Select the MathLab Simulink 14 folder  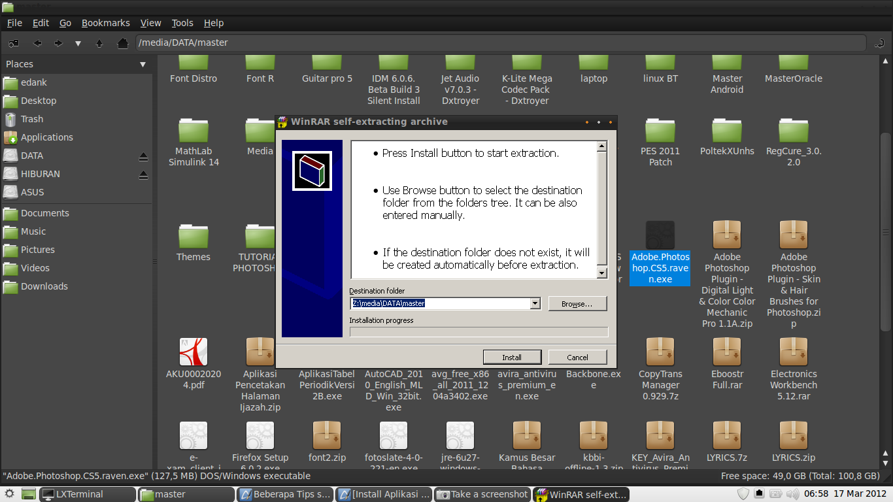click(x=194, y=131)
